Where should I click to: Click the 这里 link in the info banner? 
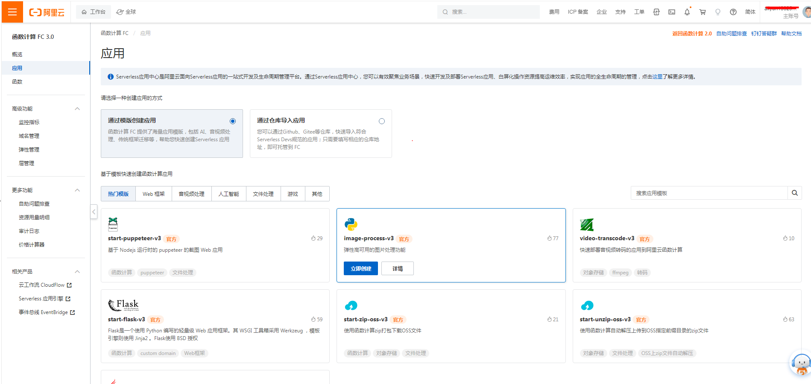point(657,77)
